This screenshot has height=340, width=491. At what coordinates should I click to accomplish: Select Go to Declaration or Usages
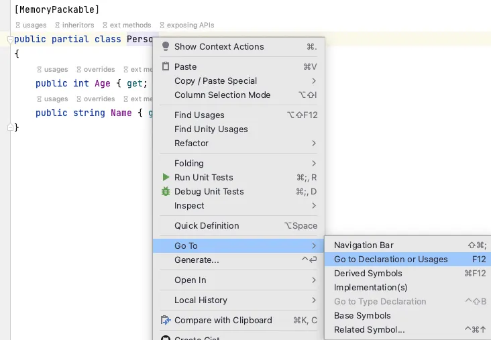[x=391, y=260]
